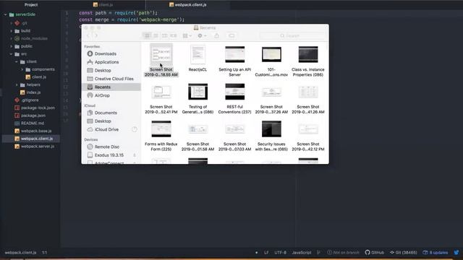Click the Finder edit tags icon
Screen dimensions: 463x260
(231, 35)
